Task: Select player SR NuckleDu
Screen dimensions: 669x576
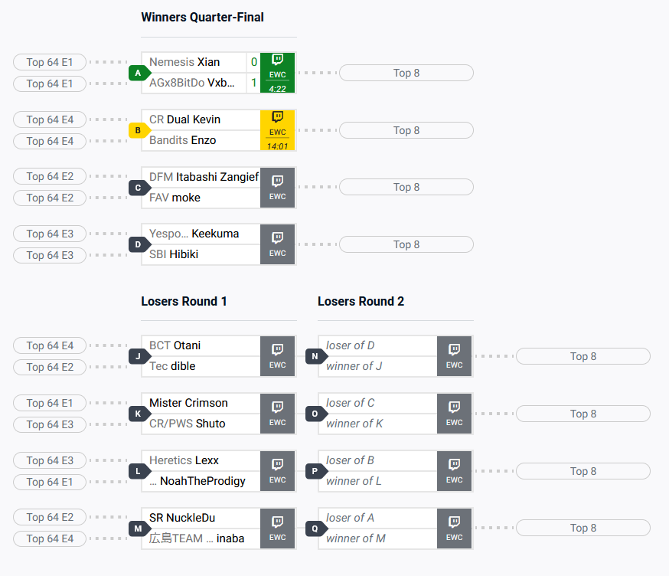Action: tap(182, 518)
